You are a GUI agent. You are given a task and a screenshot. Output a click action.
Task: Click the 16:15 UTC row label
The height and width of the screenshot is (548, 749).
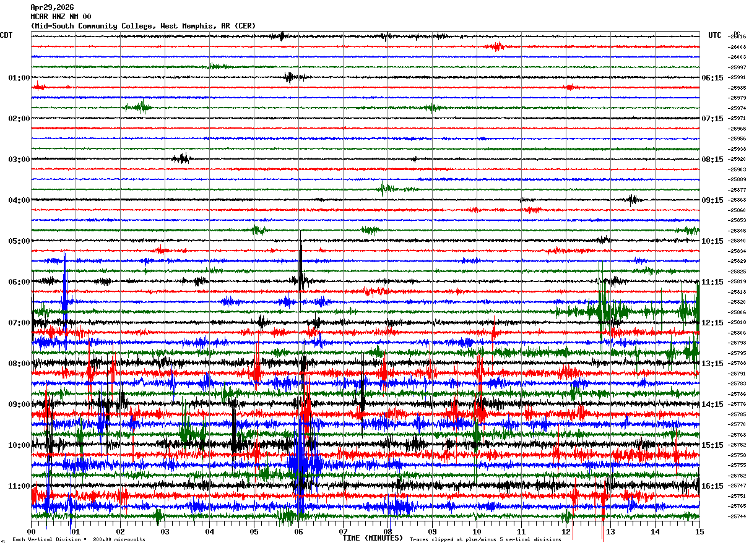coord(712,486)
